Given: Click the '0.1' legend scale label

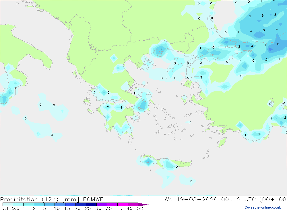Looking at the screenshot, I should 5,208.
